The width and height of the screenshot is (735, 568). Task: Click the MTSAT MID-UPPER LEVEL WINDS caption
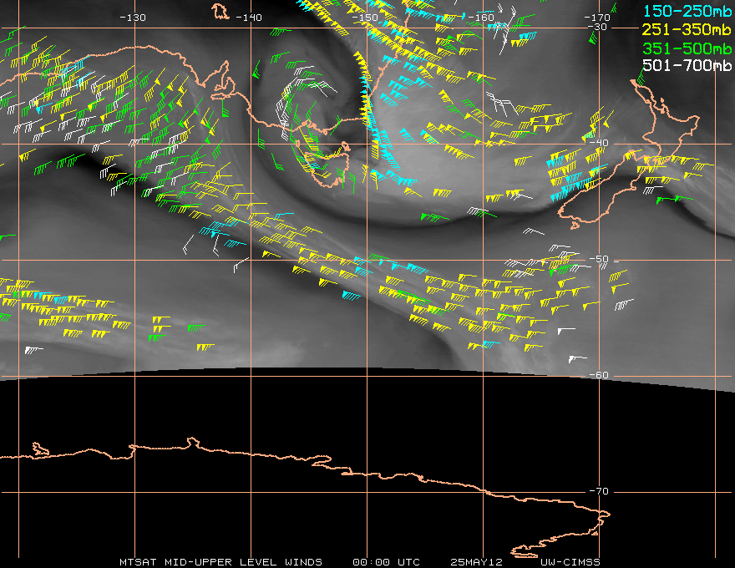pyautogui.click(x=220, y=562)
